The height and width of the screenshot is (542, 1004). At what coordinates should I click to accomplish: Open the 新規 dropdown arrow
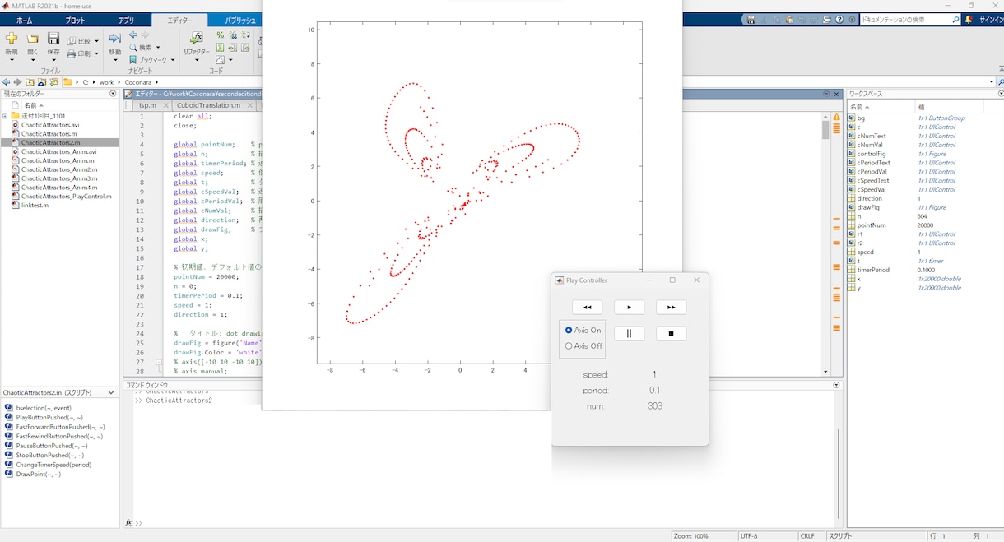[x=11, y=61]
